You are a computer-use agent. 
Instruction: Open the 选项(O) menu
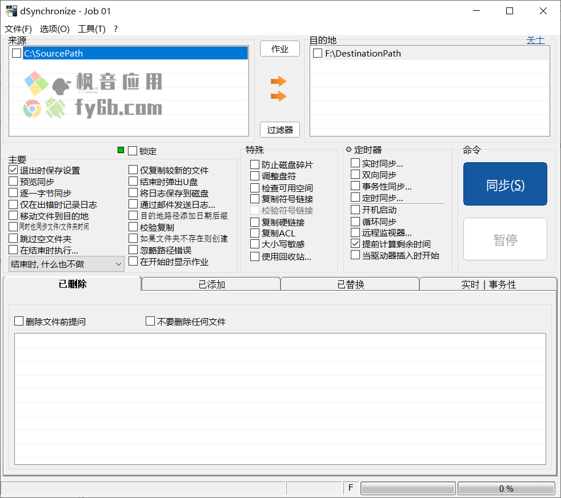[54, 29]
